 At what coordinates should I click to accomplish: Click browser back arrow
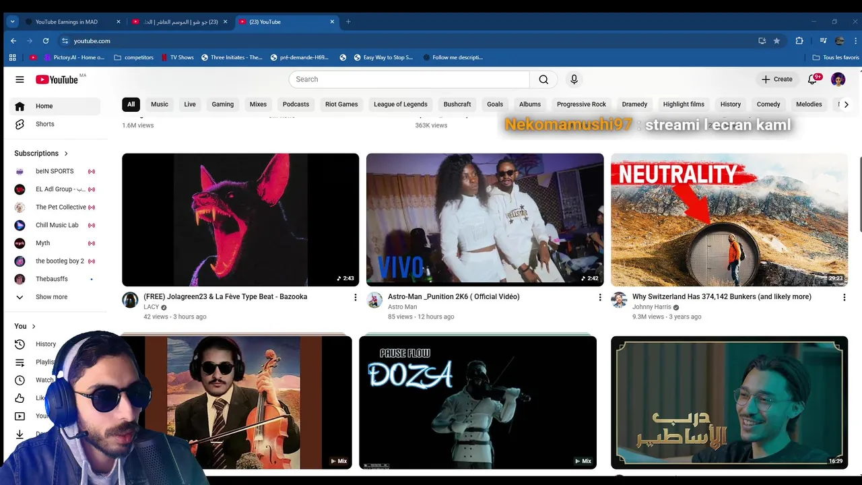[13, 41]
